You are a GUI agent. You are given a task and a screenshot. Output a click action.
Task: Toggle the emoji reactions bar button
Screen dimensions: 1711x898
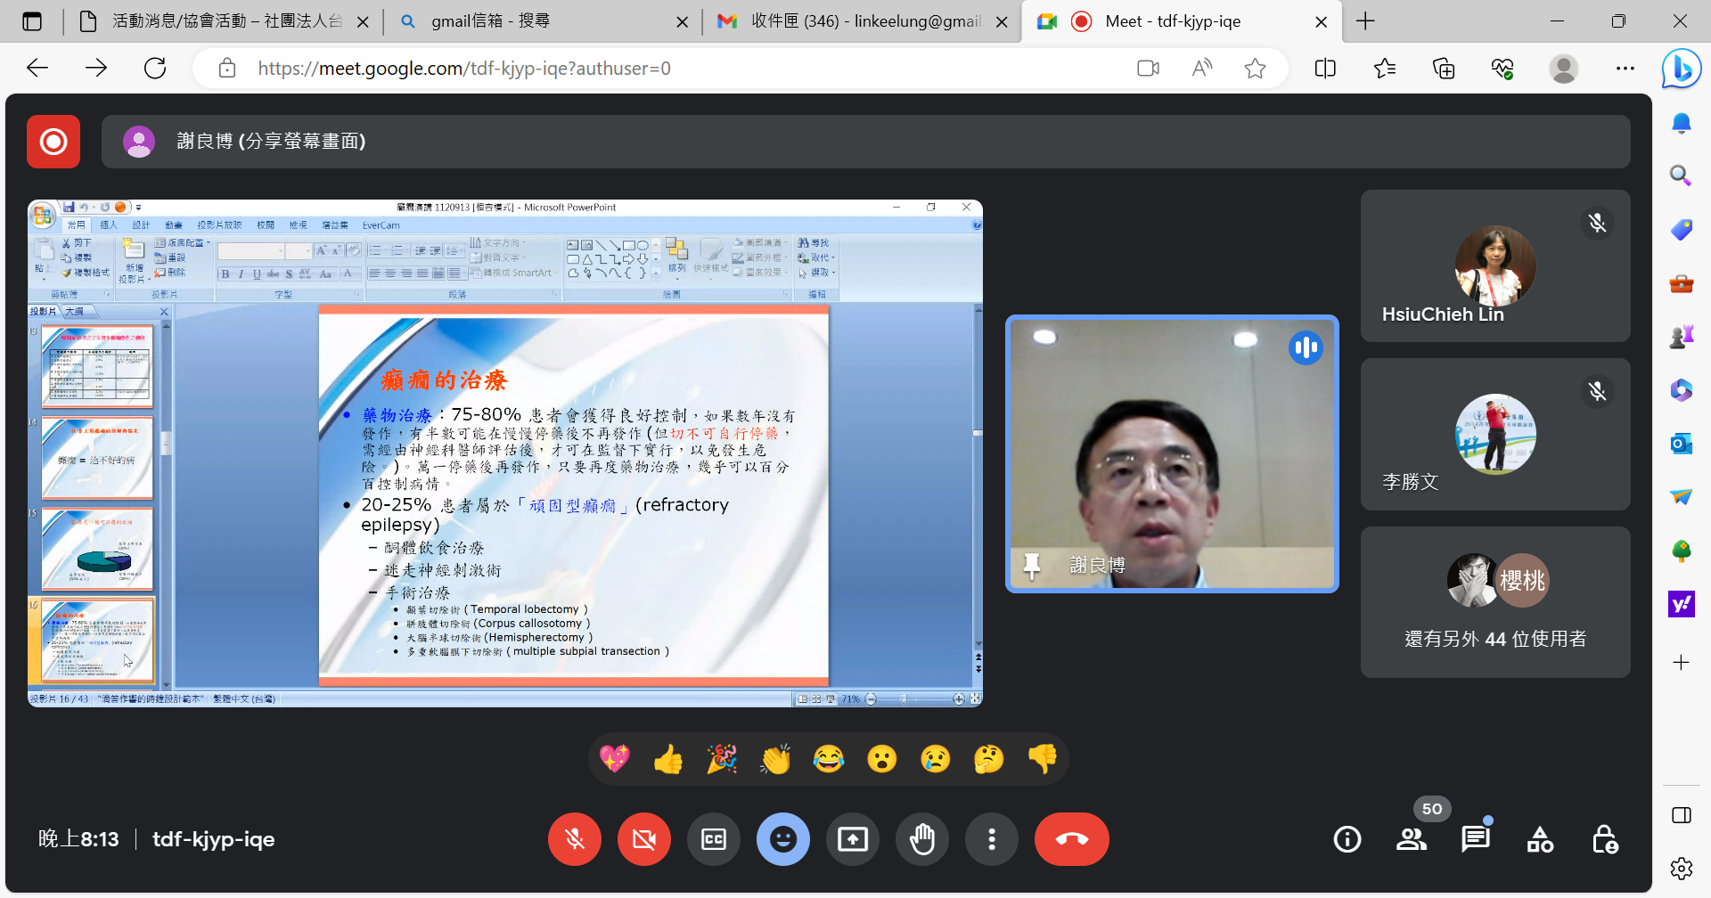click(783, 839)
